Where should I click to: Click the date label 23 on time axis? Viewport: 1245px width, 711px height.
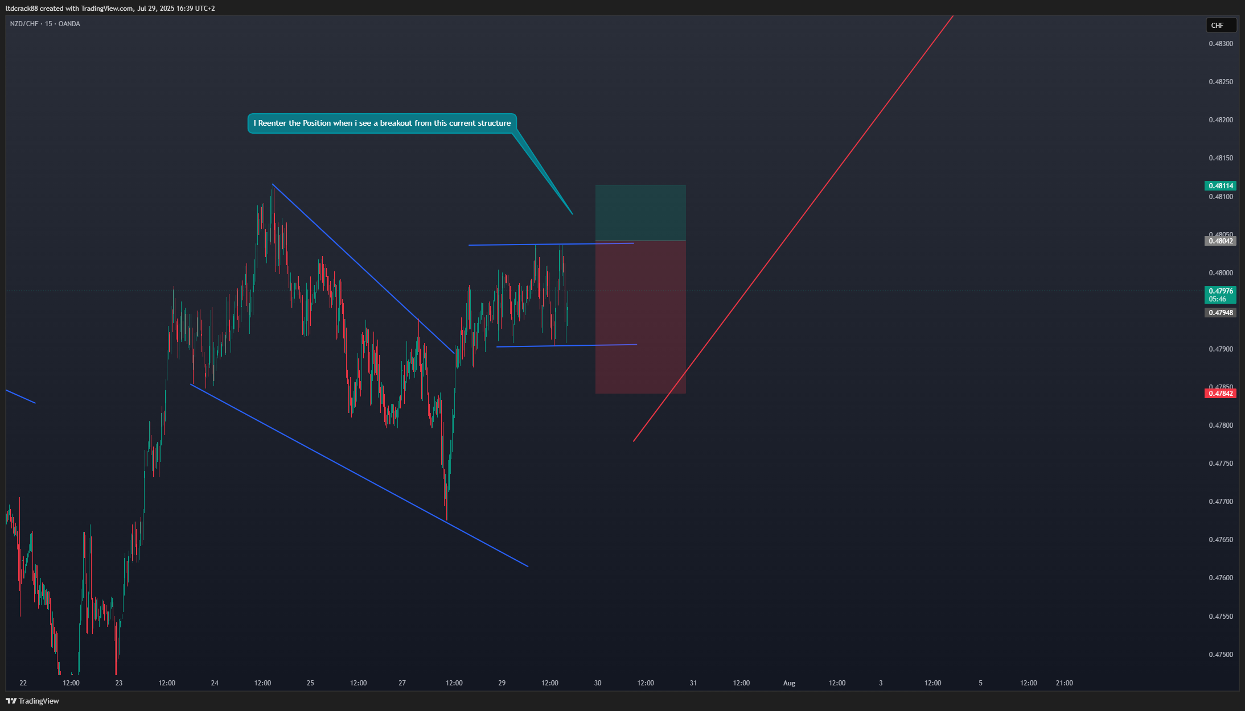[x=118, y=683]
